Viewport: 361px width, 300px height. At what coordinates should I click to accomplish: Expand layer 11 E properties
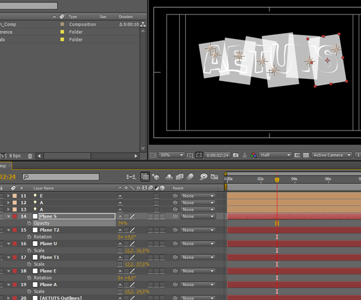pos(8,196)
